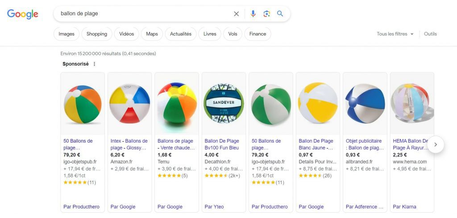This screenshot has width=457, height=218.
Task: Click 'Par Adference' provider link
Action: [x=365, y=207]
